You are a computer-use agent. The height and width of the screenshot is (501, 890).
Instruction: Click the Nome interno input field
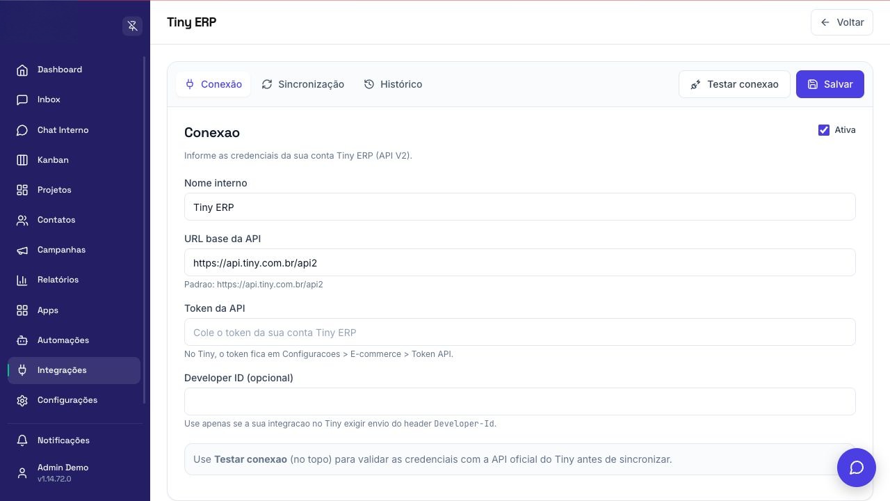[x=519, y=207]
